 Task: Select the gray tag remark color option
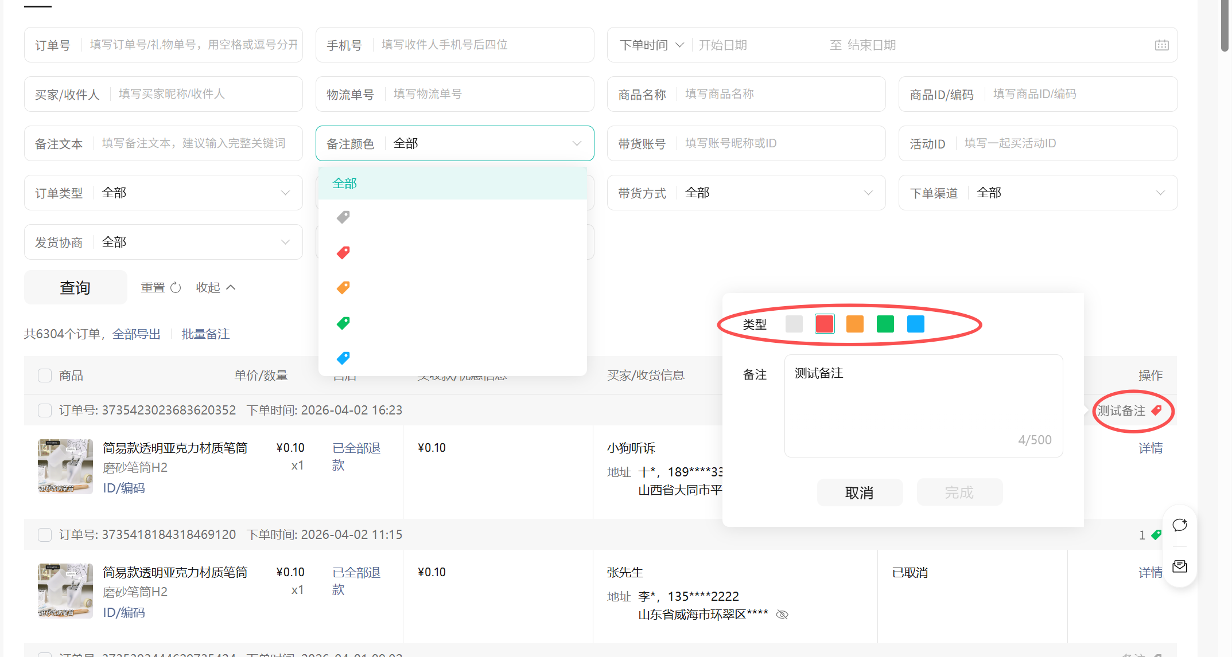[x=343, y=217]
